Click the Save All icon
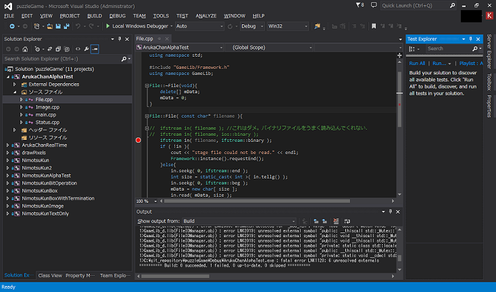The image size is (496, 292). tap(66, 26)
